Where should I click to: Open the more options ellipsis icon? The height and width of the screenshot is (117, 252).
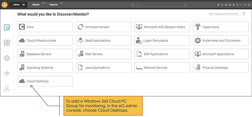pyautogui.click(x=241, y=5)
